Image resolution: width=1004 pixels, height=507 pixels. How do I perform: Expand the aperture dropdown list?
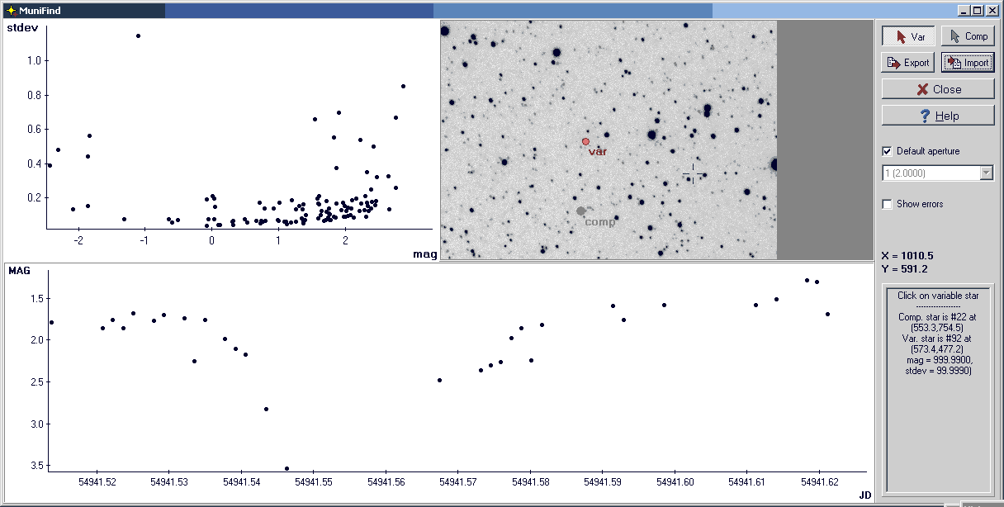[986, 173]
